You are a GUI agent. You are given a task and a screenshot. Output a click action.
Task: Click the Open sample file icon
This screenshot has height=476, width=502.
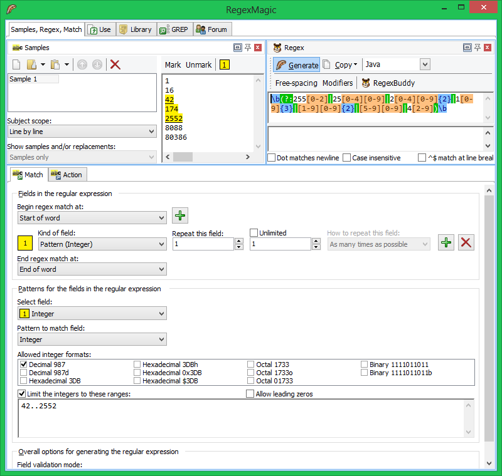[x=31, y=65]
